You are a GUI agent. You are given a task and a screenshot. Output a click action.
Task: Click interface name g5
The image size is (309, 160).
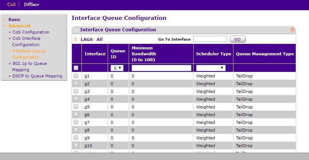click(87, 107)
